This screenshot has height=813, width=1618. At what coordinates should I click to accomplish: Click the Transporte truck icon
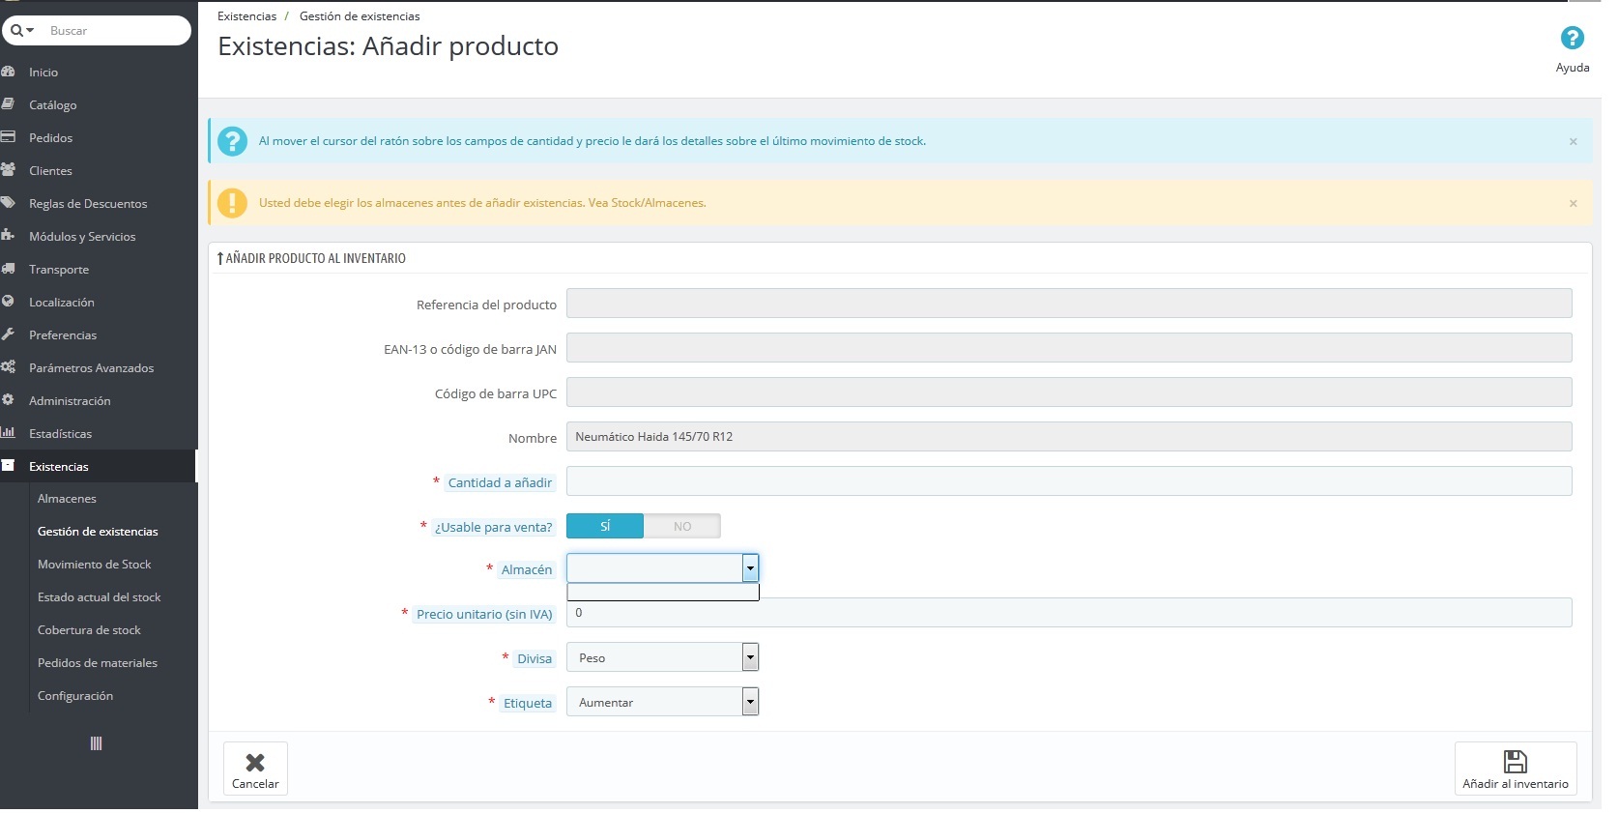(x=8, y=269)
